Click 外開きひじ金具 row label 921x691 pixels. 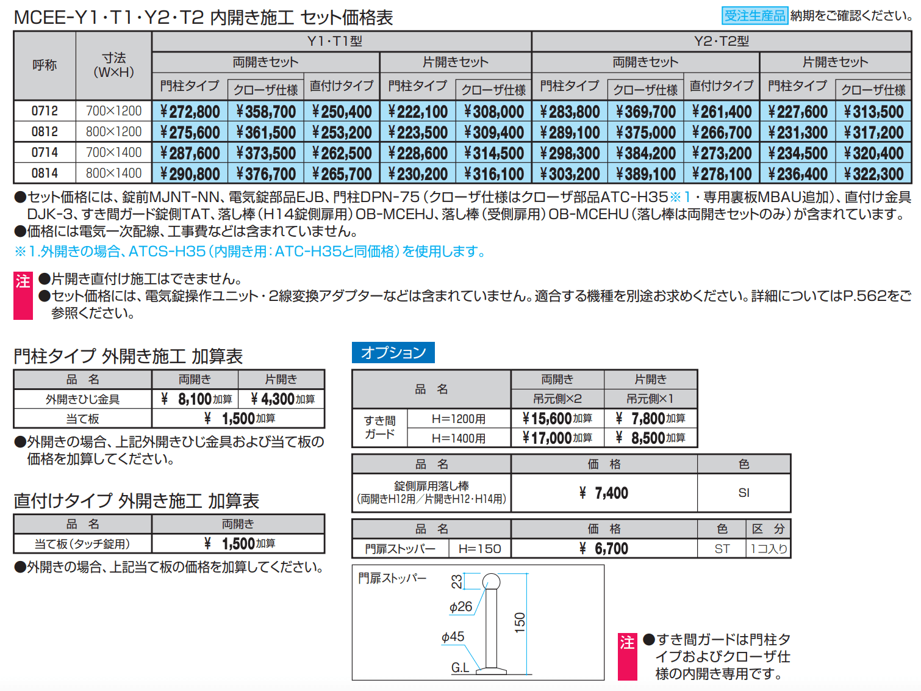(x=83, y=399)
